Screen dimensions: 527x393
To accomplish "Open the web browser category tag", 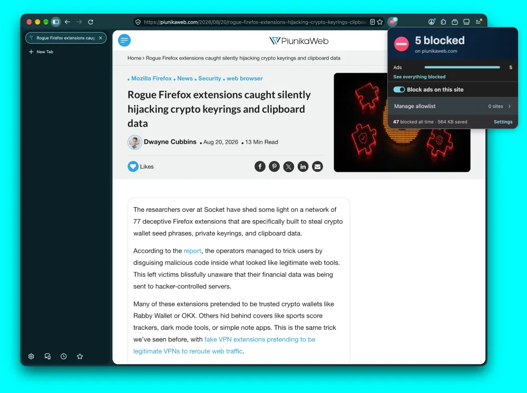I will (x=245, y=78).
